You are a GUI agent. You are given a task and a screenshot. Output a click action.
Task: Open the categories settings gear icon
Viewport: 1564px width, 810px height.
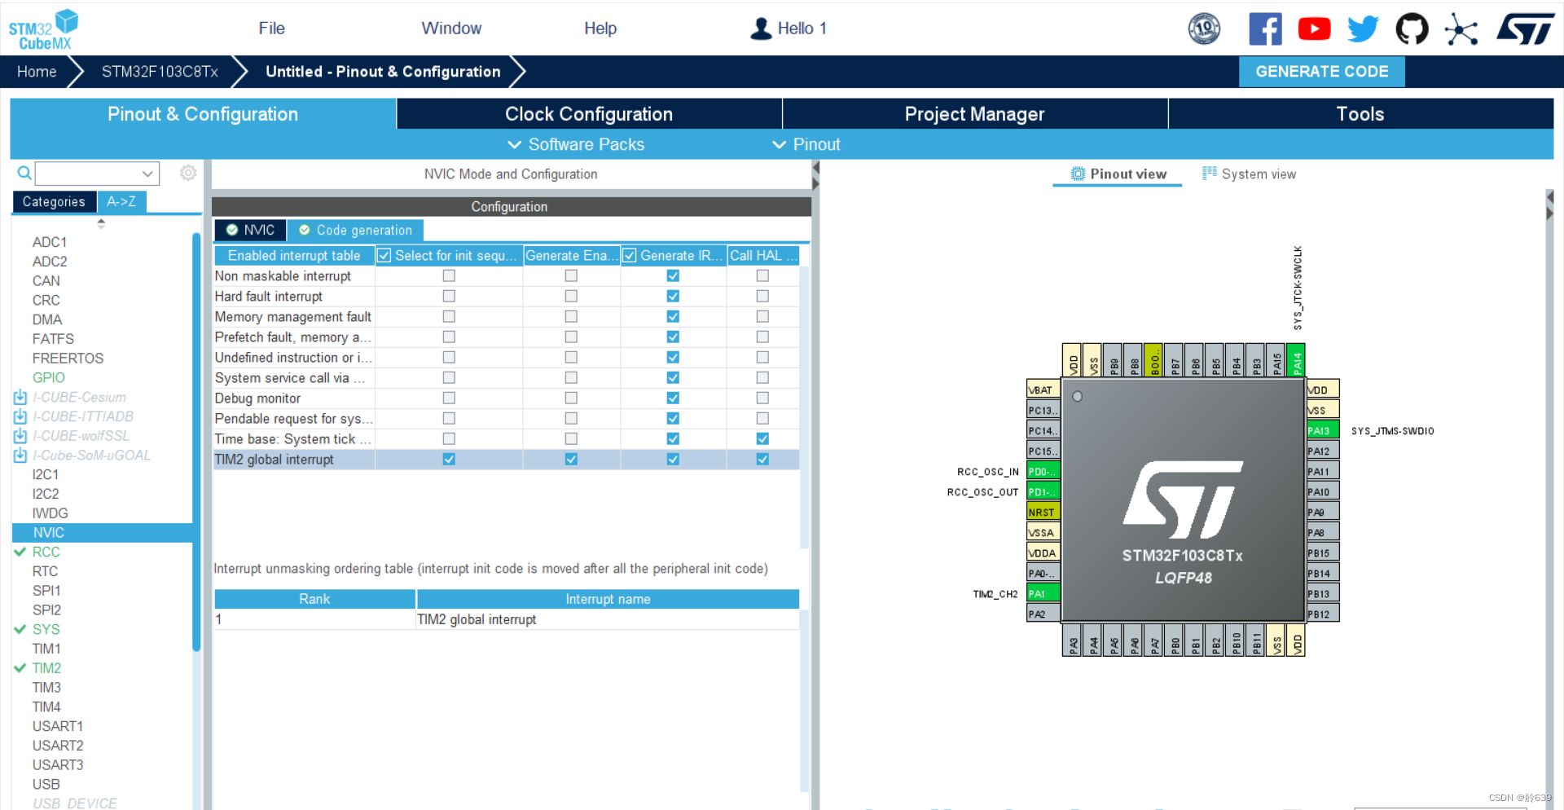[x=188, y=173]
